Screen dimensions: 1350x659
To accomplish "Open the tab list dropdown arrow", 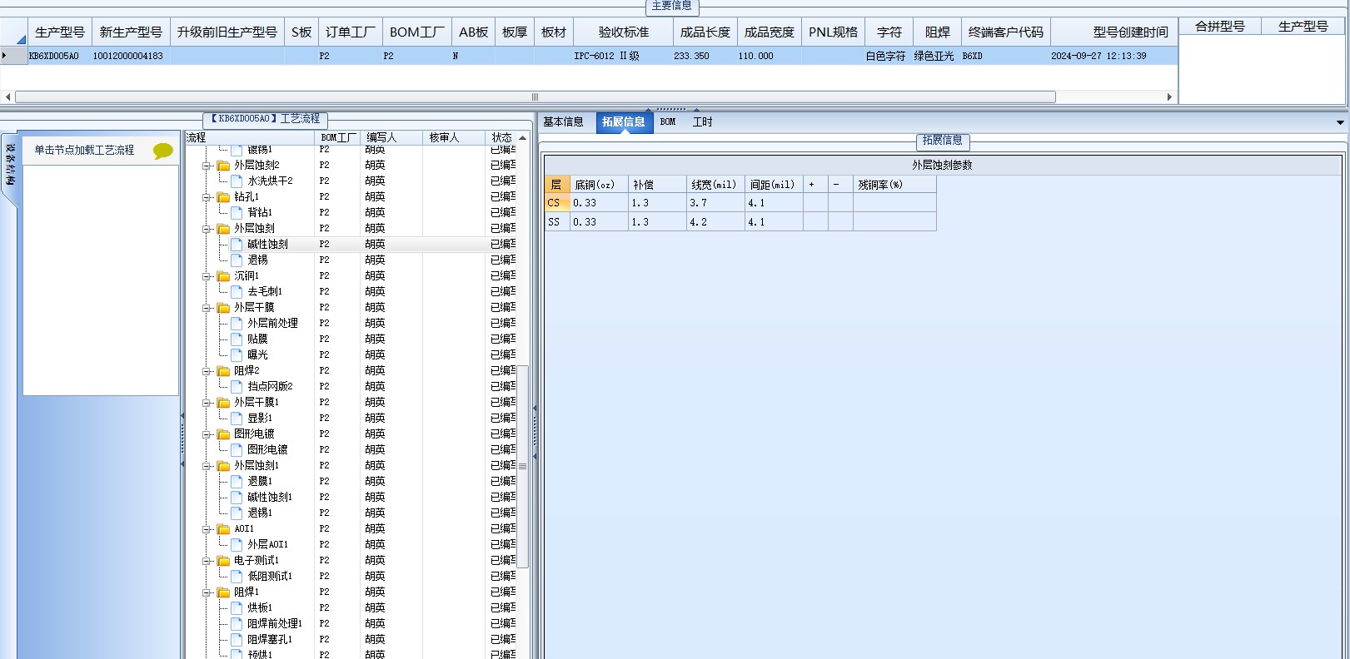I will (x=1340, y=122).
